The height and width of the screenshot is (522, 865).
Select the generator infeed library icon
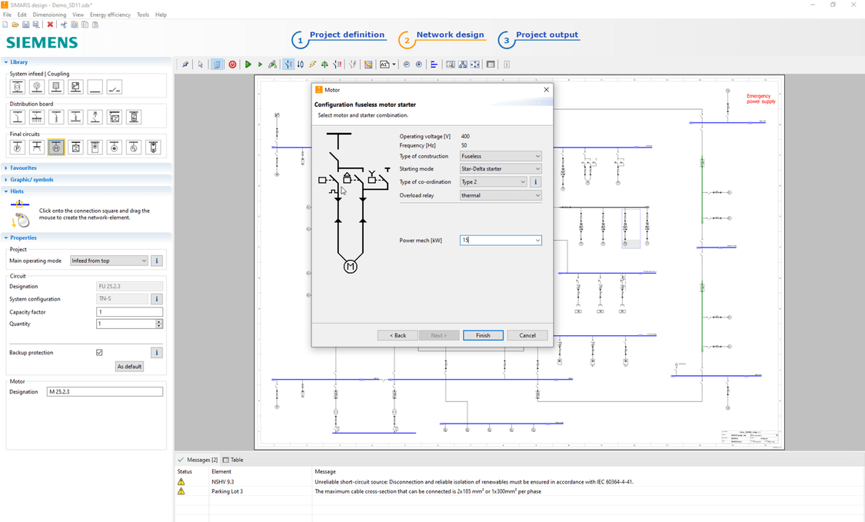[37, 87]
